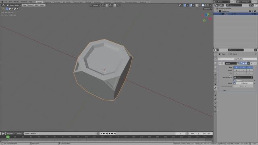Toggle Mirror modifier viewport display
The height and width of the screenshot is (145, 258).
click(x=243, y=63)
